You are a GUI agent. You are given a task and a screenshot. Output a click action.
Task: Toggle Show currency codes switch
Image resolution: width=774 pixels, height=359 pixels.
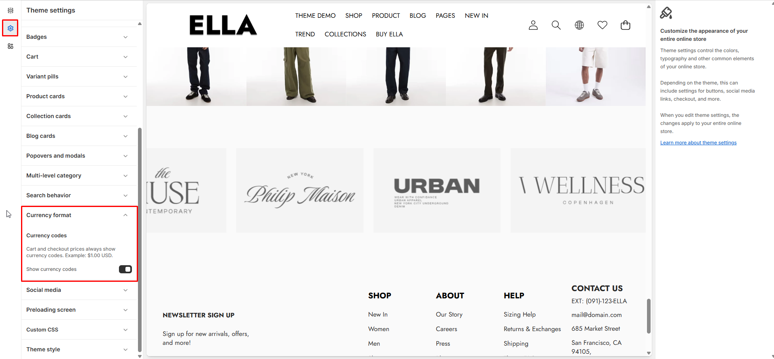click(125, 269)
